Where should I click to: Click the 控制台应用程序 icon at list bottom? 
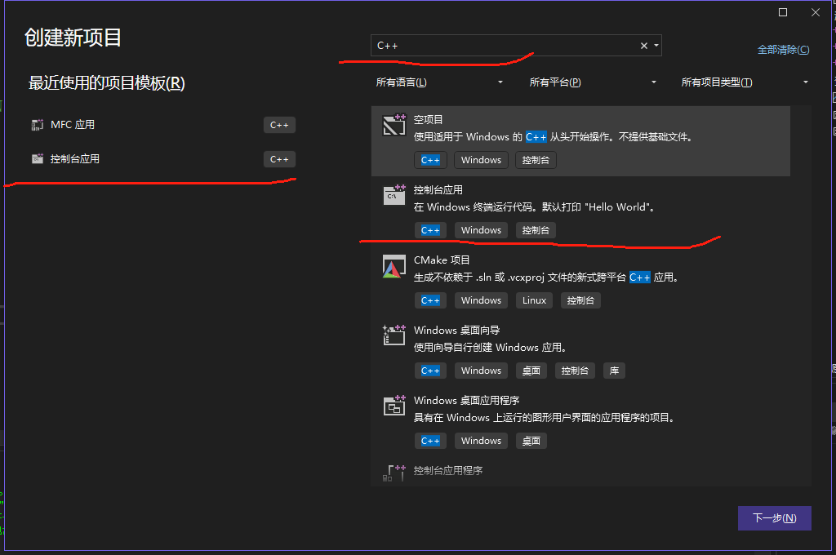coord(394,473)
